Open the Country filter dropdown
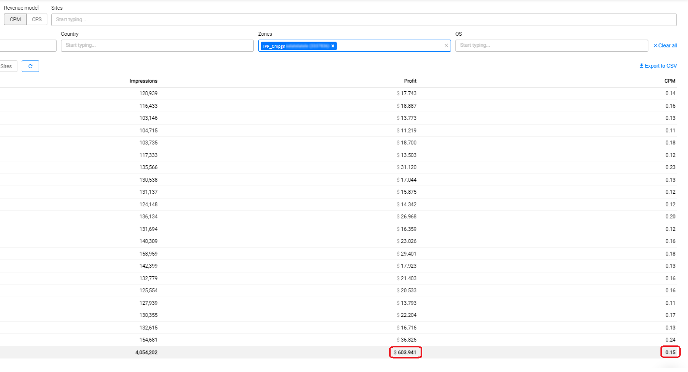 tap(157, 45)
